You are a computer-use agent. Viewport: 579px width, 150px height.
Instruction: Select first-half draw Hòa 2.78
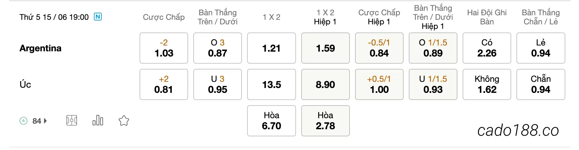tap(325, 121)
